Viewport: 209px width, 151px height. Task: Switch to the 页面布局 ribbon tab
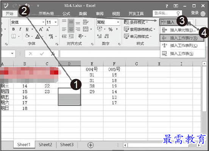point(46,14)
